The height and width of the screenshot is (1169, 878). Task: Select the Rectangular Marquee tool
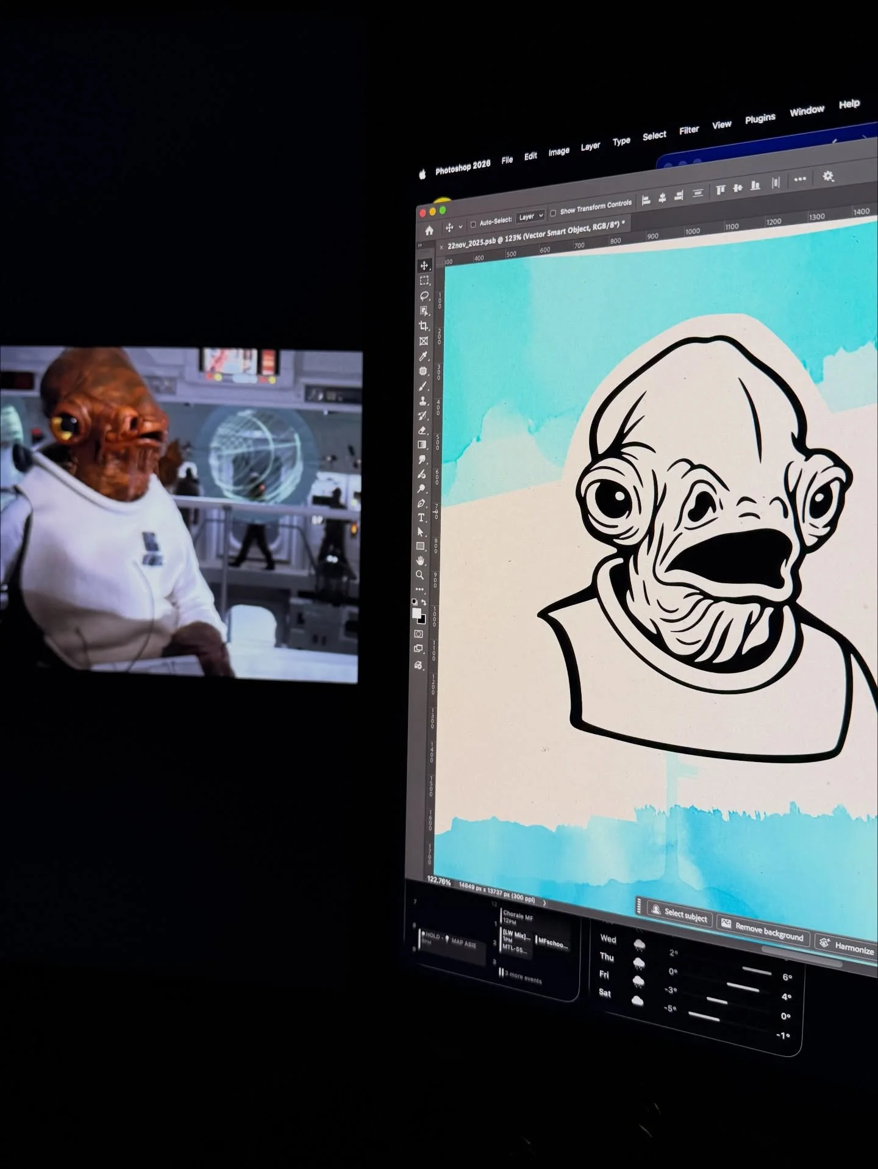pos(424,281)
